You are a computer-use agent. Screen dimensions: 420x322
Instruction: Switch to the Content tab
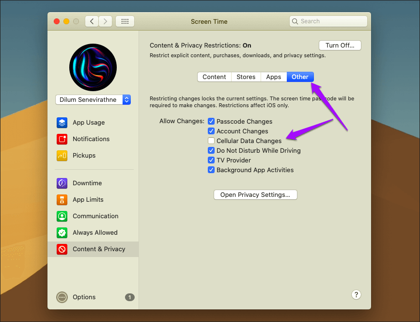point(214,77)
